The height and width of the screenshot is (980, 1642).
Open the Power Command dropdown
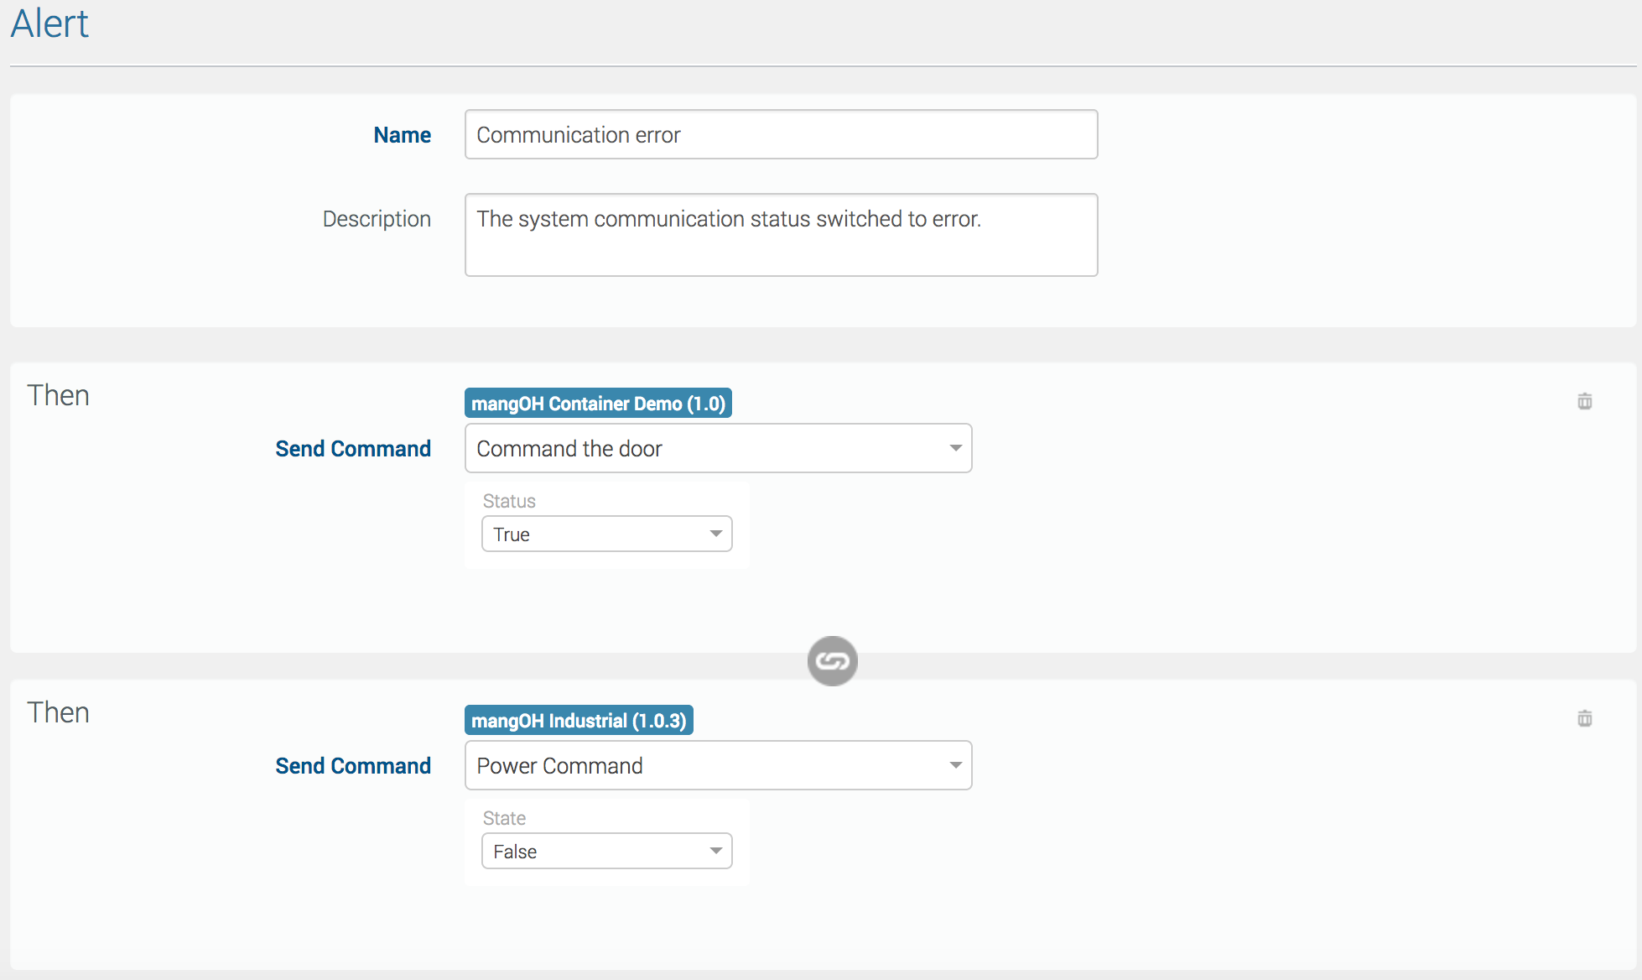[x=717, y=765]
